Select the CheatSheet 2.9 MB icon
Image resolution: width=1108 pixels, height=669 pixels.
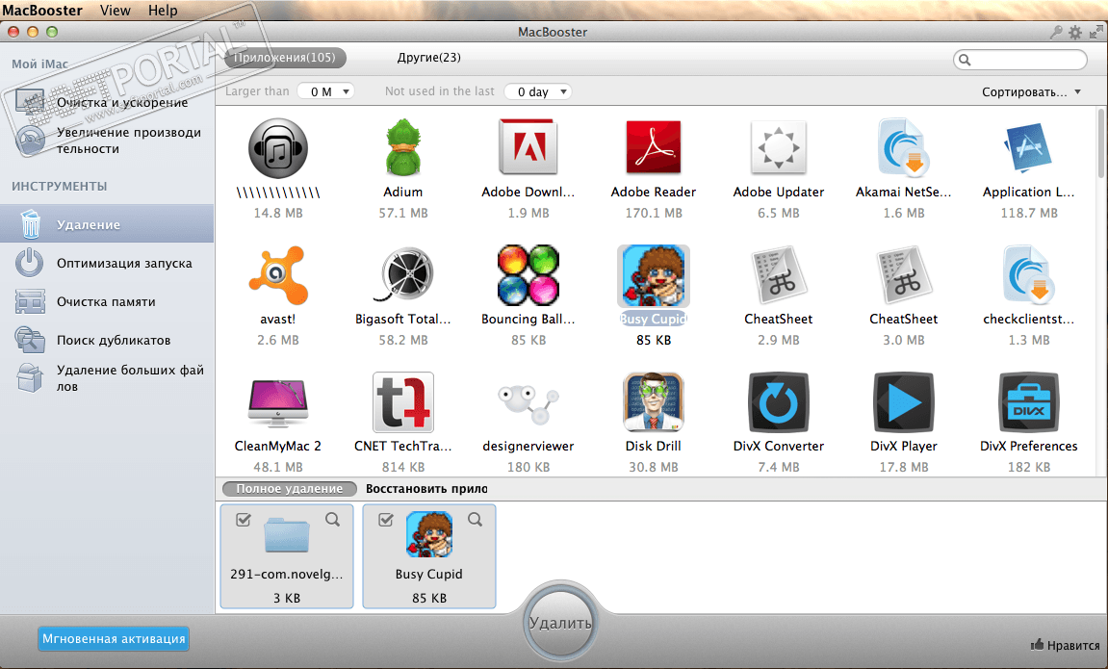click(x=778, y=274)
